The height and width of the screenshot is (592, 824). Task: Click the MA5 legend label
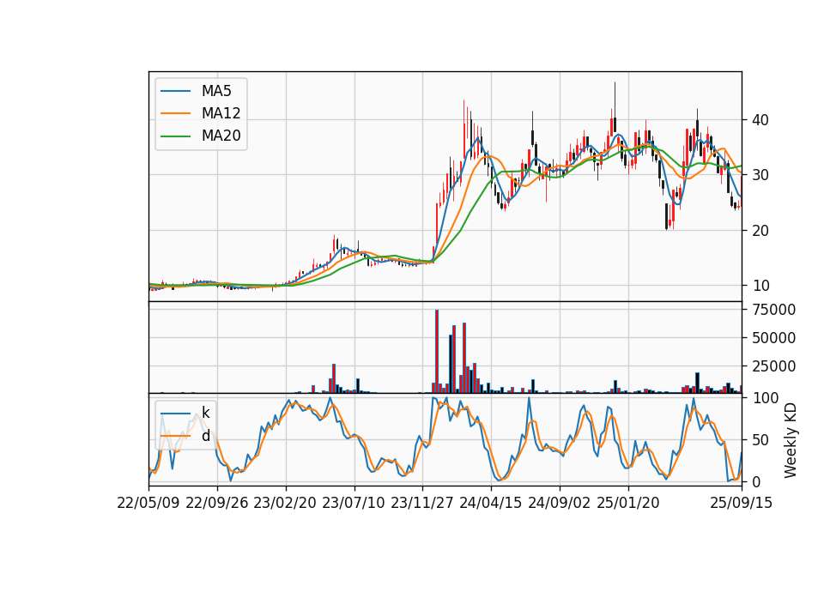(216, 91)
